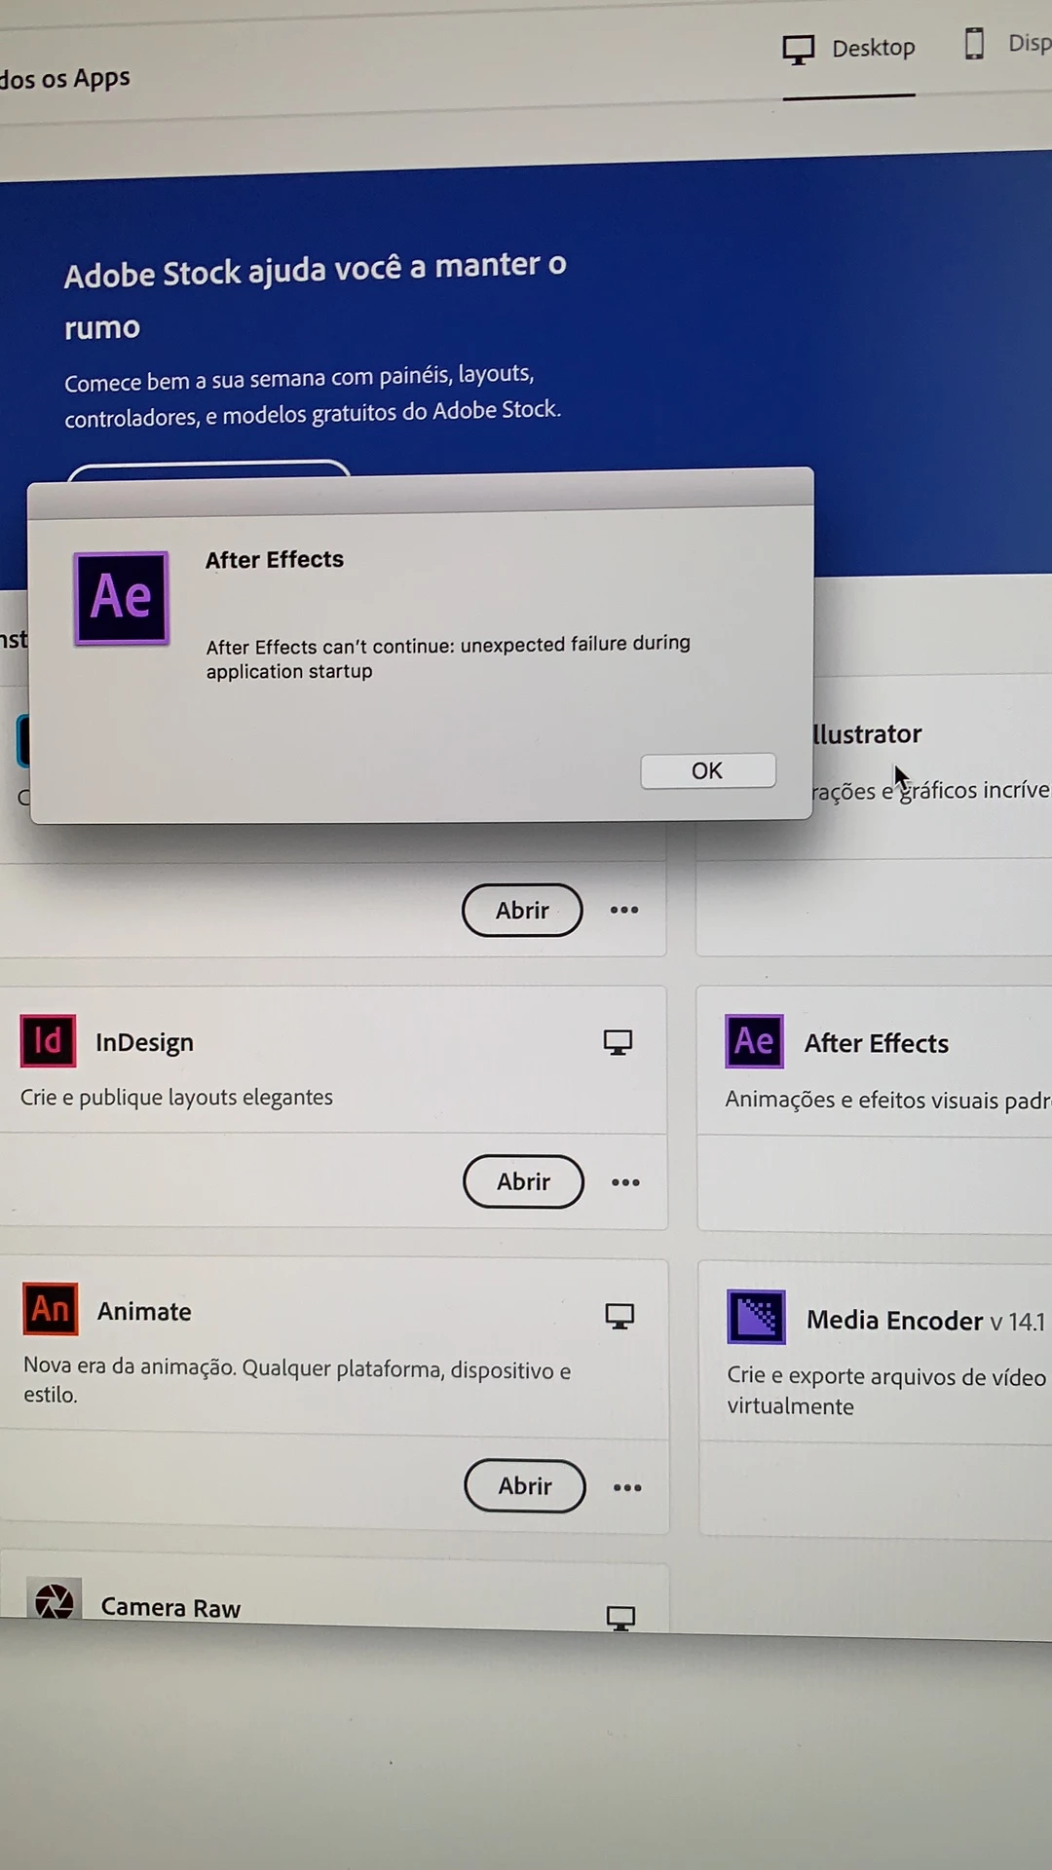Image resolution: width=1052 pixels, height=1870 pixels.
Task: Open more options for Animate
Action: coord(627,1487)
